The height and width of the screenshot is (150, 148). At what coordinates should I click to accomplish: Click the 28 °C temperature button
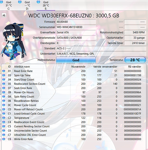(x=135, y=60)
